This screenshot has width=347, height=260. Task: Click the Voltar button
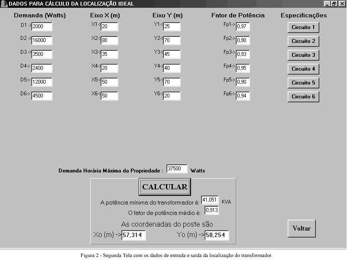pos(302,228)
